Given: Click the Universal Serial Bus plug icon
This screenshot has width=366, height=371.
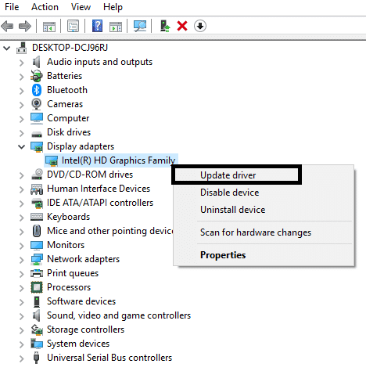Looking at the screenshot, I should coord(37,358).
